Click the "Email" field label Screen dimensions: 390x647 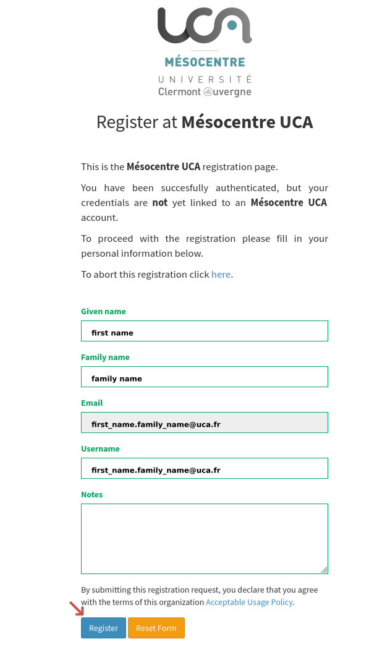91,403
